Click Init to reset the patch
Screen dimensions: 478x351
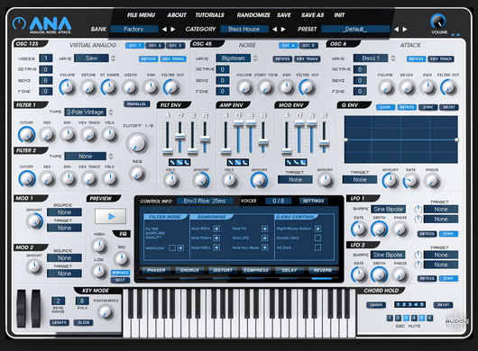click(339, 15)
